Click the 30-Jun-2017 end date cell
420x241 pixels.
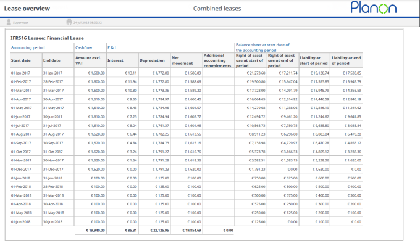52,116
